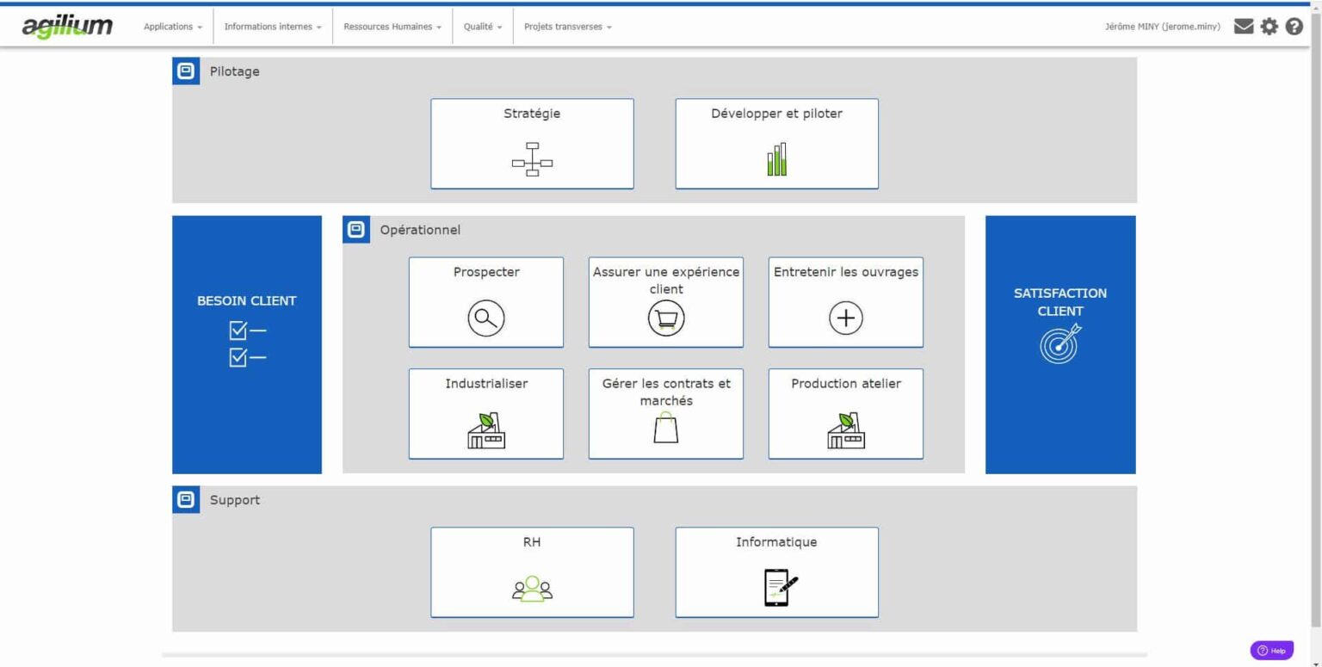Click the blue icon next to Pilotage heading
This screenshot has height=667, width=1322.
[184, 71]
